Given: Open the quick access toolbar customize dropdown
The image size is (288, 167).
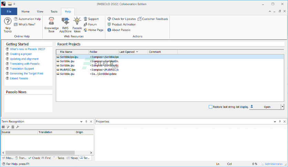Looking at the screenshot, I should [x=14, y=4].
